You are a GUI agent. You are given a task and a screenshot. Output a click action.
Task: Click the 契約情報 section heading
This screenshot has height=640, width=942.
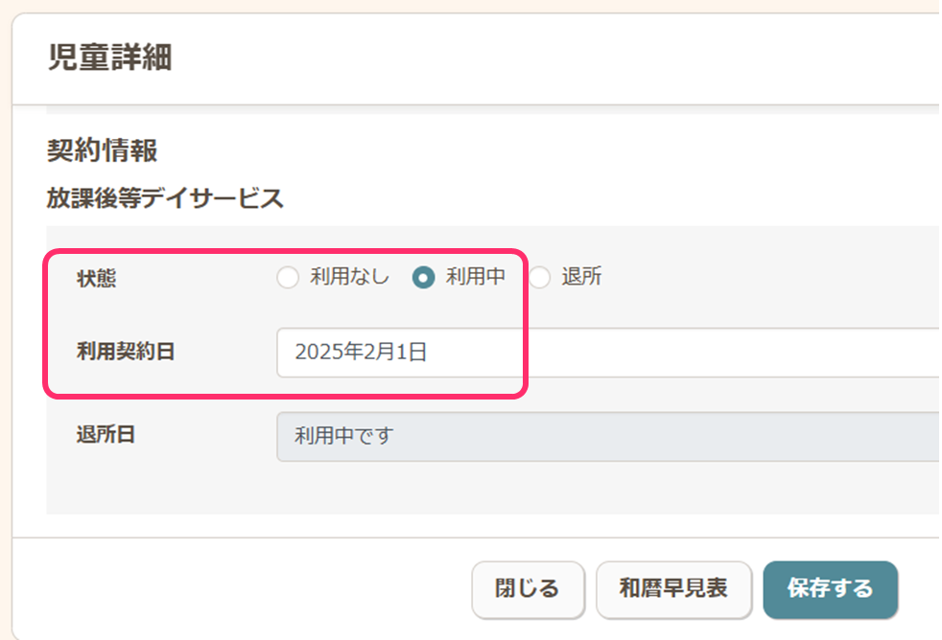[x=102, y=150]
